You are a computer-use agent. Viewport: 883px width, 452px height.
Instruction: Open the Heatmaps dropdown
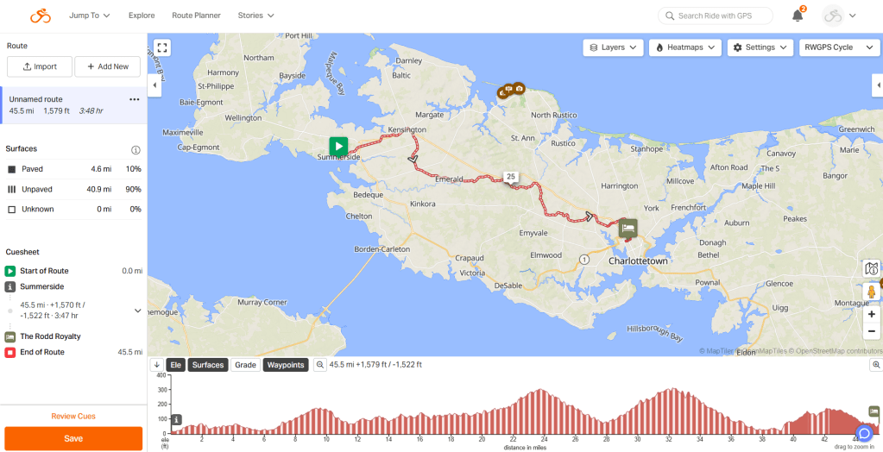(685, 47)
